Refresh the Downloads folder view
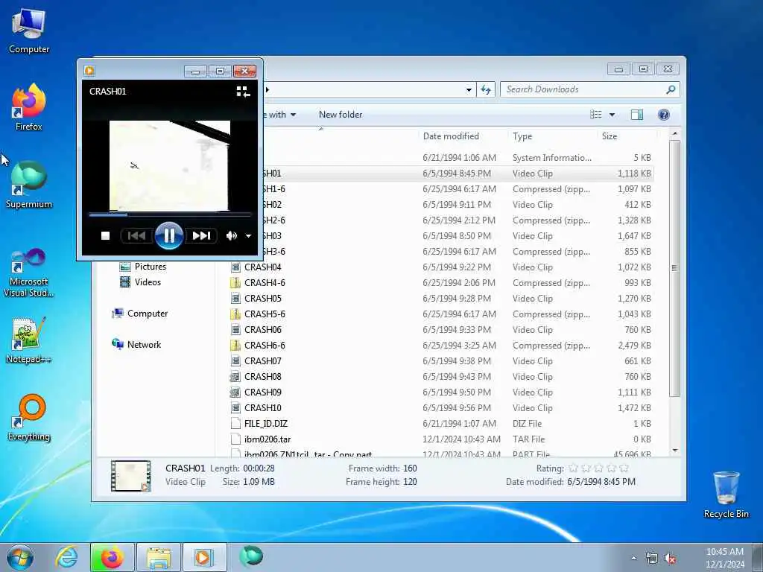 tap(485, 89)
